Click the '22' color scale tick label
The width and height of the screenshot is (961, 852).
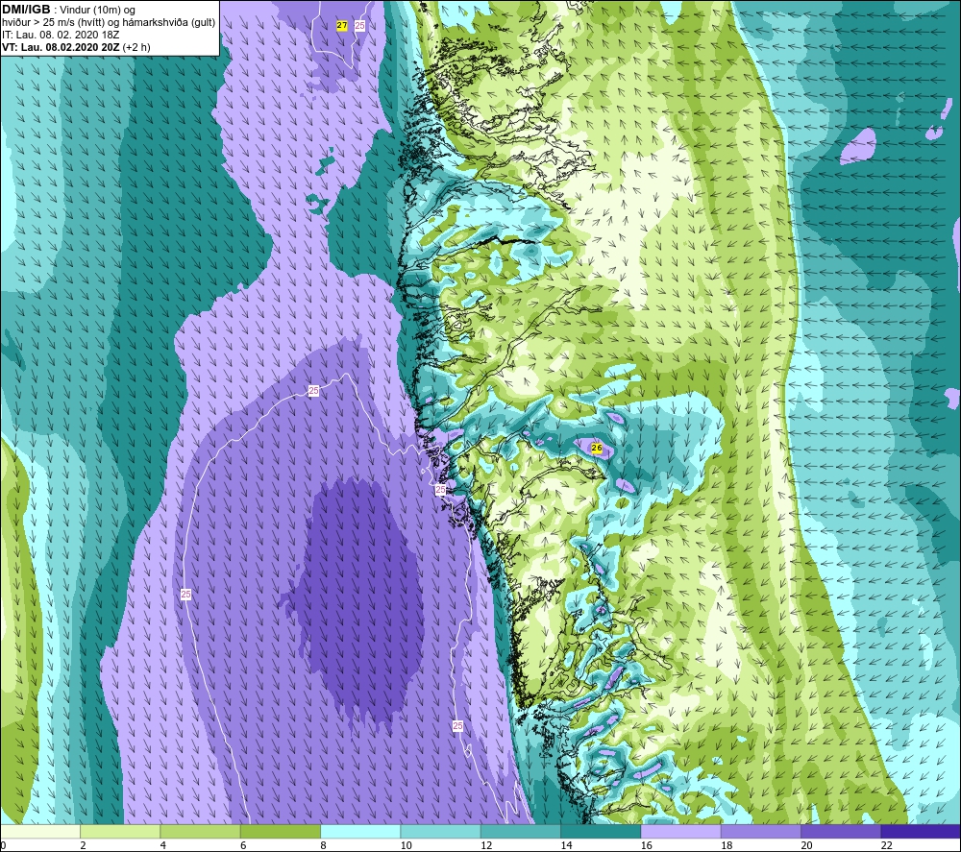(887, 845)
